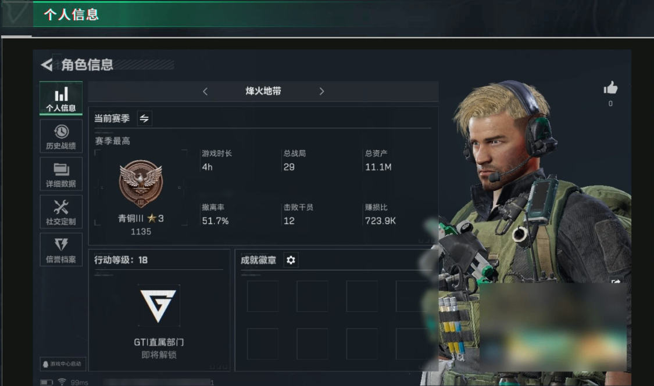Viewport: 654px width, 386px height.
Task: Open 历史战绩 history sidebar tab
Action: click(61, 136)
